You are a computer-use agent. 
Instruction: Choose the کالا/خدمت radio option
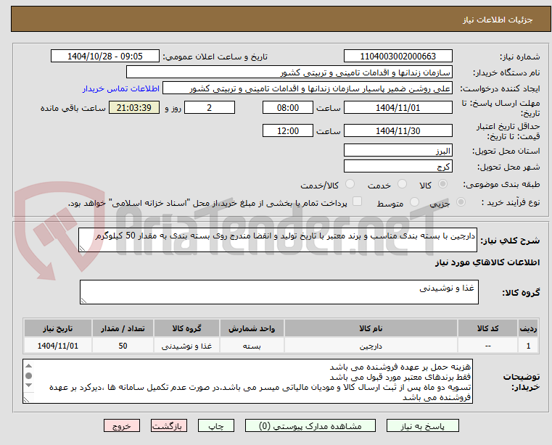coord(350,184)
